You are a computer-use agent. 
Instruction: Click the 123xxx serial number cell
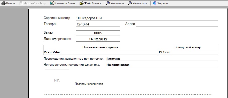[x=188, y=52]
